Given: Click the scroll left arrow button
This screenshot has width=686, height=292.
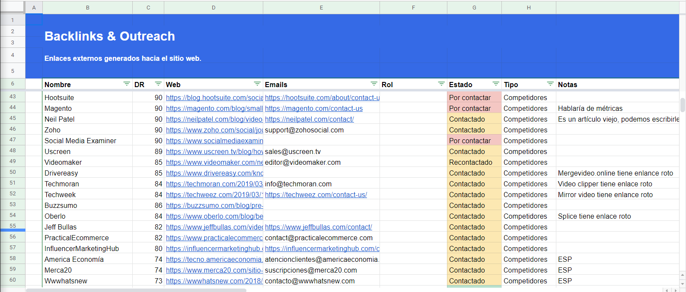Looking at the screenshot, I should click(667, 290).
